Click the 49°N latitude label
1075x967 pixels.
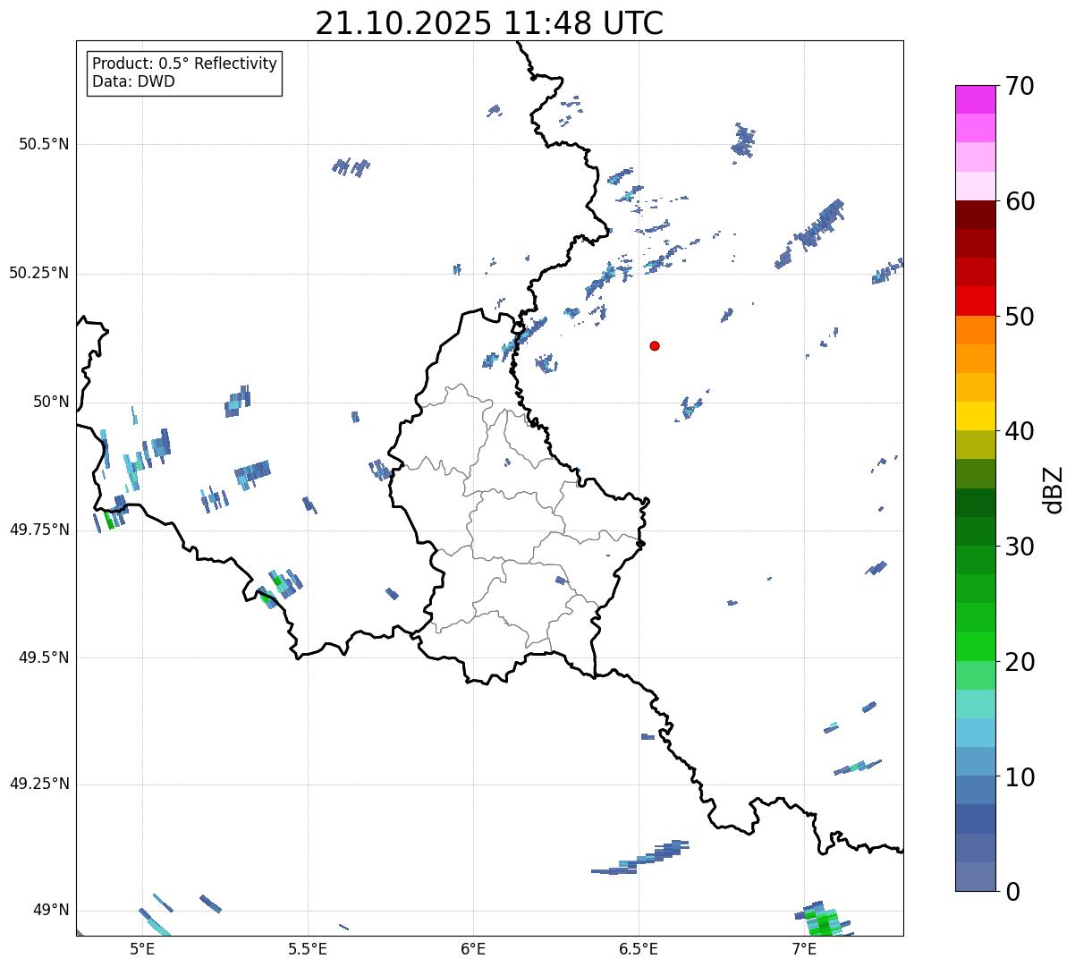coord(51,911)
